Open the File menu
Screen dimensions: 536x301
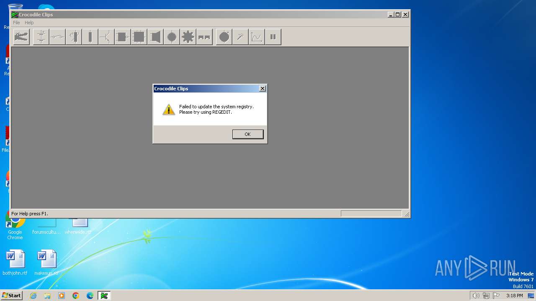(16, 23)
